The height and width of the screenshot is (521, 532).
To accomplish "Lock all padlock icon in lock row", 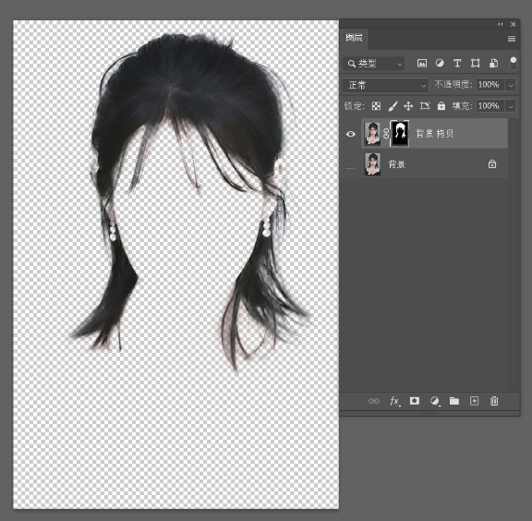I will tap(441, 106).
